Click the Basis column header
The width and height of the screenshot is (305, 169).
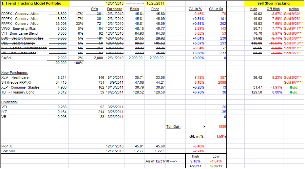tap(134, 9)
